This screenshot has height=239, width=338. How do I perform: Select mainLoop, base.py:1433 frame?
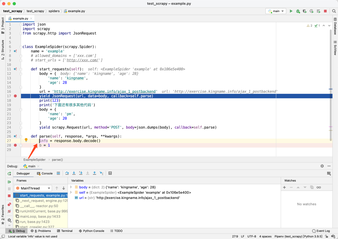click(40, 217)
